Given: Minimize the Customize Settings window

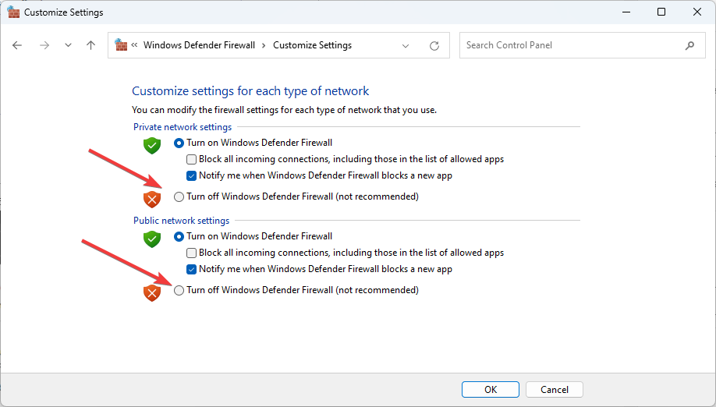Looking at the screenshot, I should (626, 12).
